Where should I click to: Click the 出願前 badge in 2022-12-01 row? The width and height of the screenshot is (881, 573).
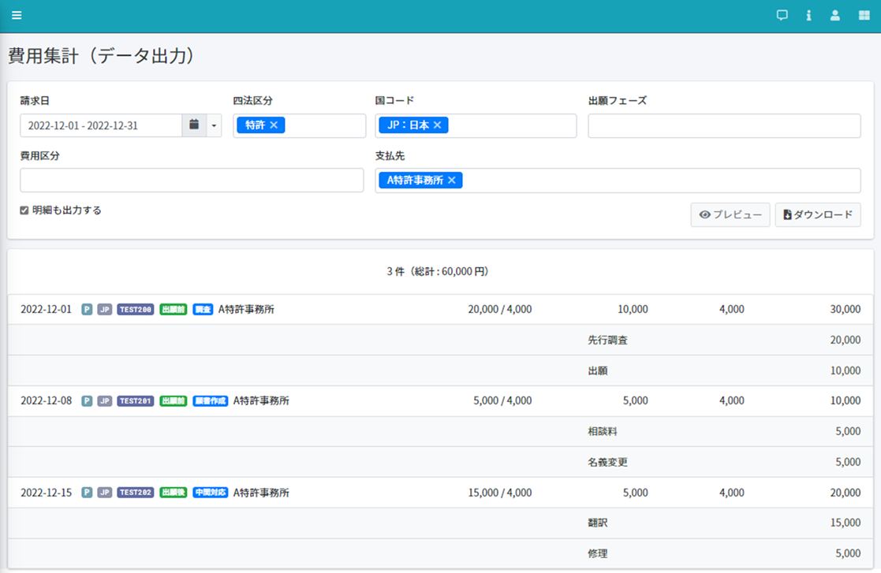[173, 309]
